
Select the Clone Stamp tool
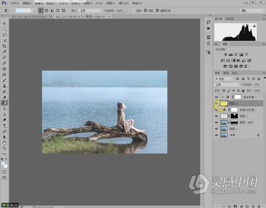[4, 86]
